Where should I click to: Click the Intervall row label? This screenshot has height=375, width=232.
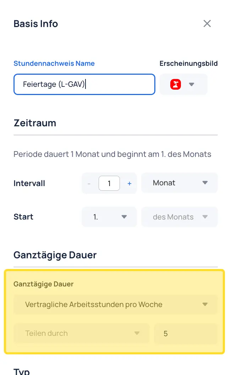(29, 184)
